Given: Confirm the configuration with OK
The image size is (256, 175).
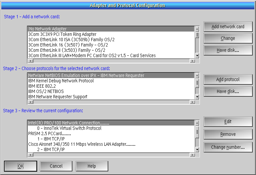Looking at the screenshot, I should tap(21, 166).
